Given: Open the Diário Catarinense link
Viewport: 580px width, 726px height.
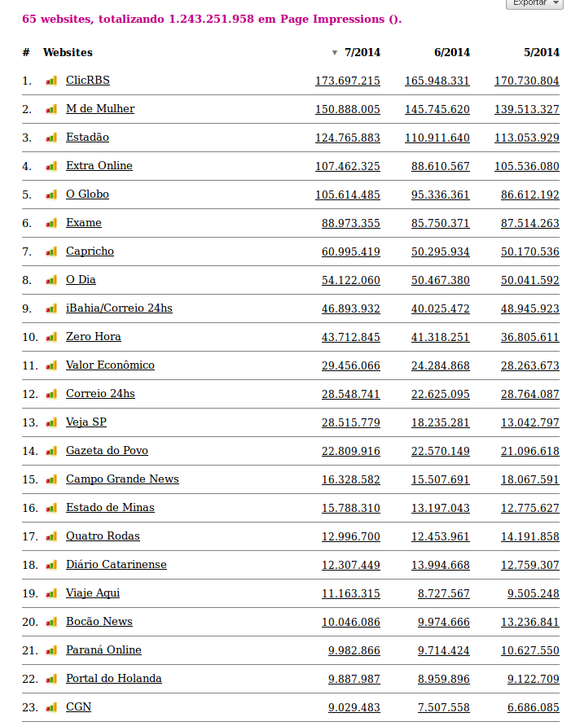Looking at the screenshot, I should 116,565.
